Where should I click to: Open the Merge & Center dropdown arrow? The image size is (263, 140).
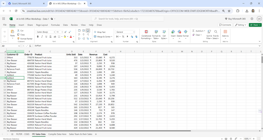point(112,37)
